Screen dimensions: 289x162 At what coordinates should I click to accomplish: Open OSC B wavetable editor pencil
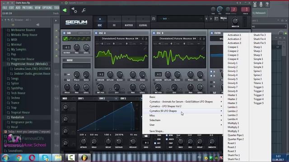[x=203, y=48]
